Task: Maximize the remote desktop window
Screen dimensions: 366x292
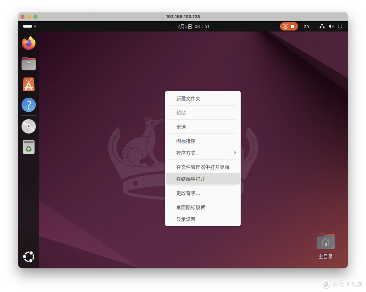Action: click(36, 17)
